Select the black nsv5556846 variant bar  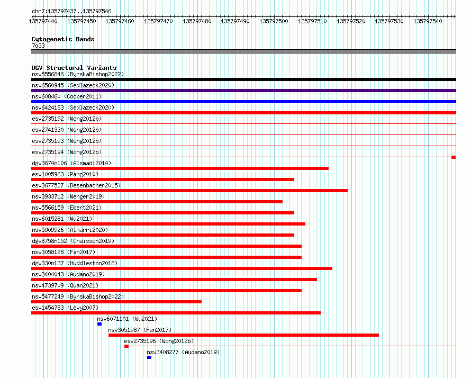[243, 79]
